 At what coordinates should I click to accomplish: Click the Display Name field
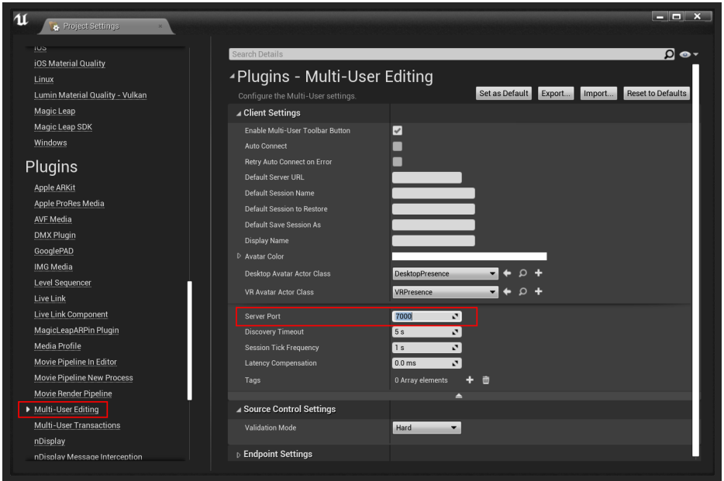[433, 241]
